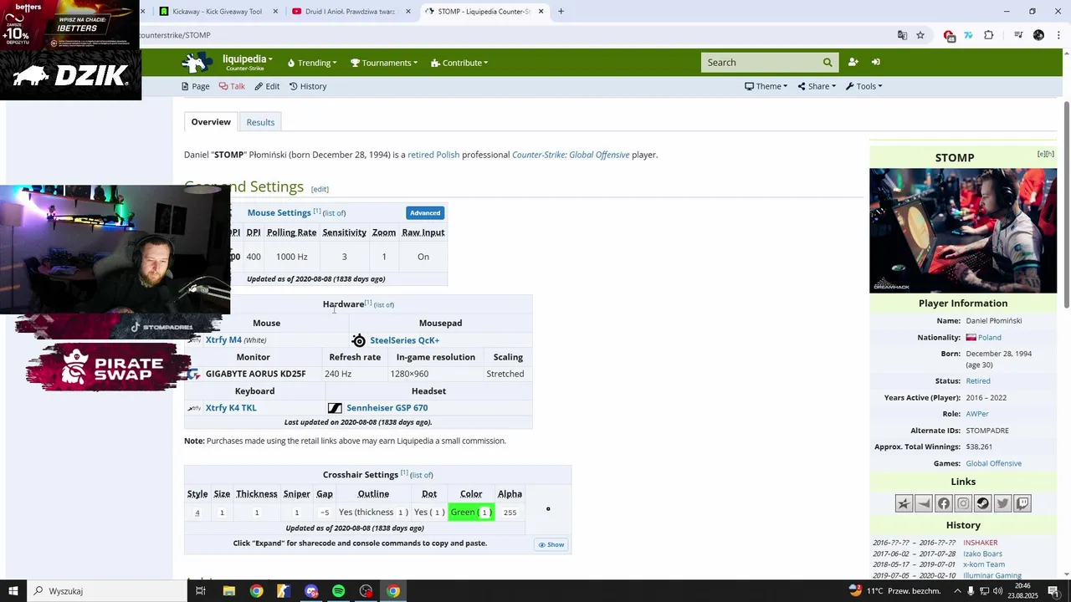The image size is (1071, 602).
Task: Follow the Counter-Strike: Global Offensive link
Action: point(571,155)
